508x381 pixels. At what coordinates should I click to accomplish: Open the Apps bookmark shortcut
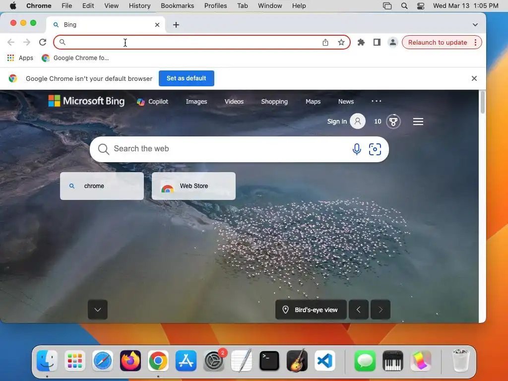click(20, 58)
